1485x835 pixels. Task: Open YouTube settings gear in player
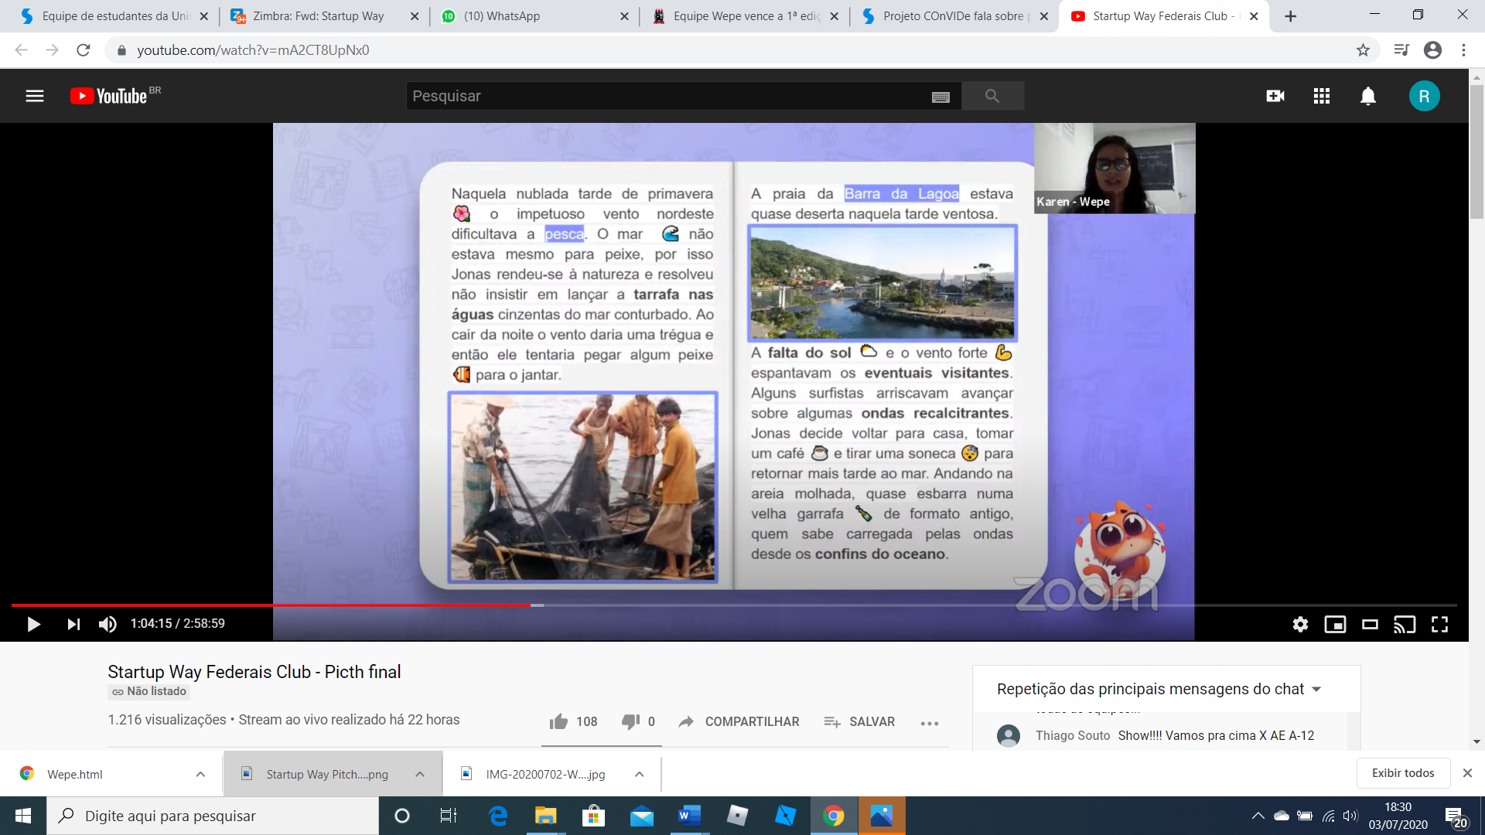tap(1300, 624)
